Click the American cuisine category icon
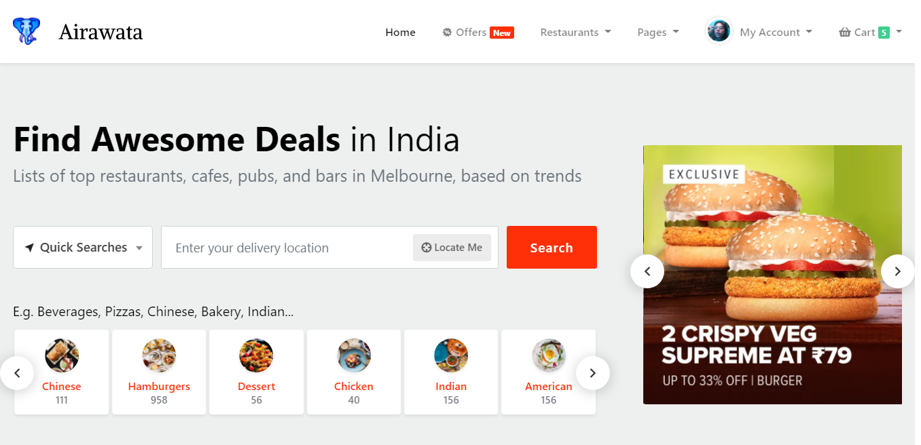This screenshot has height=445, width=921. point(549,355)
